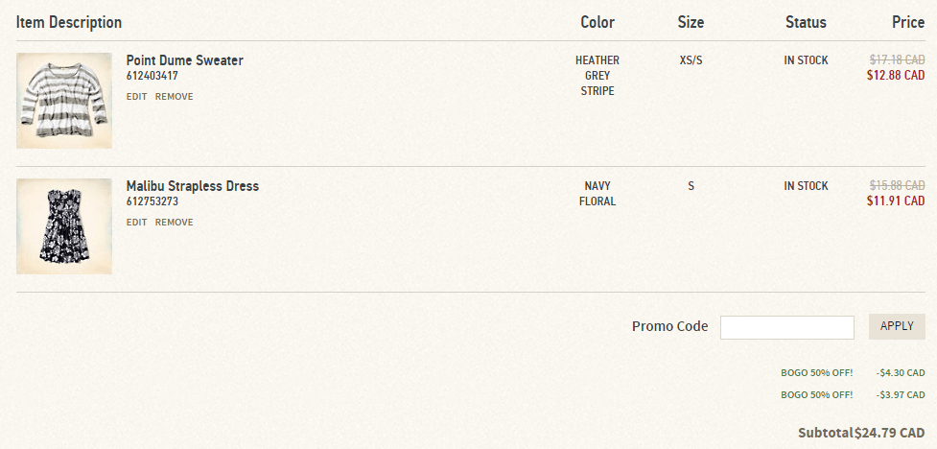The width and height of the screenshot is (937, 449).
Task: Edit the Point Dume Sweater item
Action: [136, 96]
